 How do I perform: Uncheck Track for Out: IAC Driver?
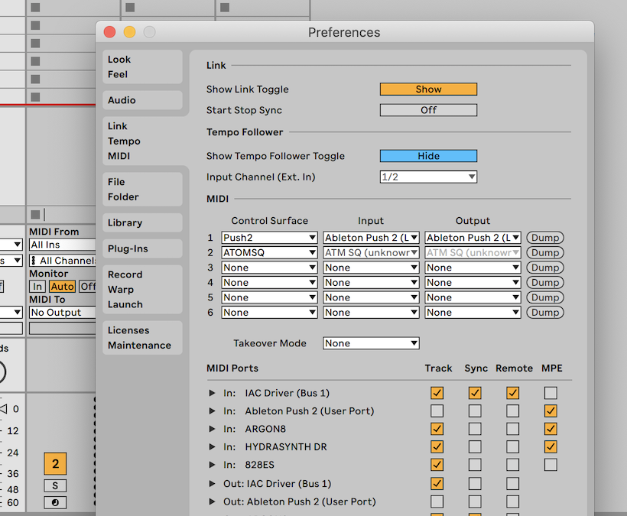437,484
